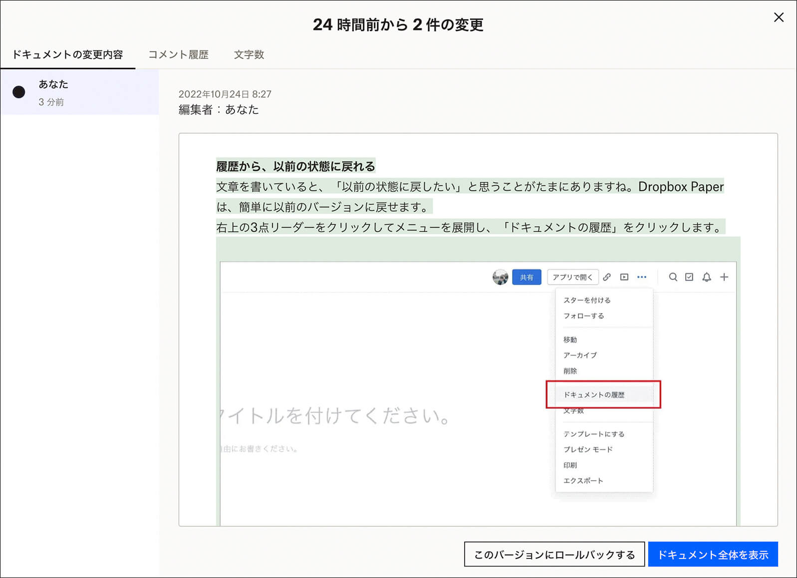Screen dimensions: 797x578
Task: Click the user avatar photo in embedded screenshot
Action: (x=500, y=277)
